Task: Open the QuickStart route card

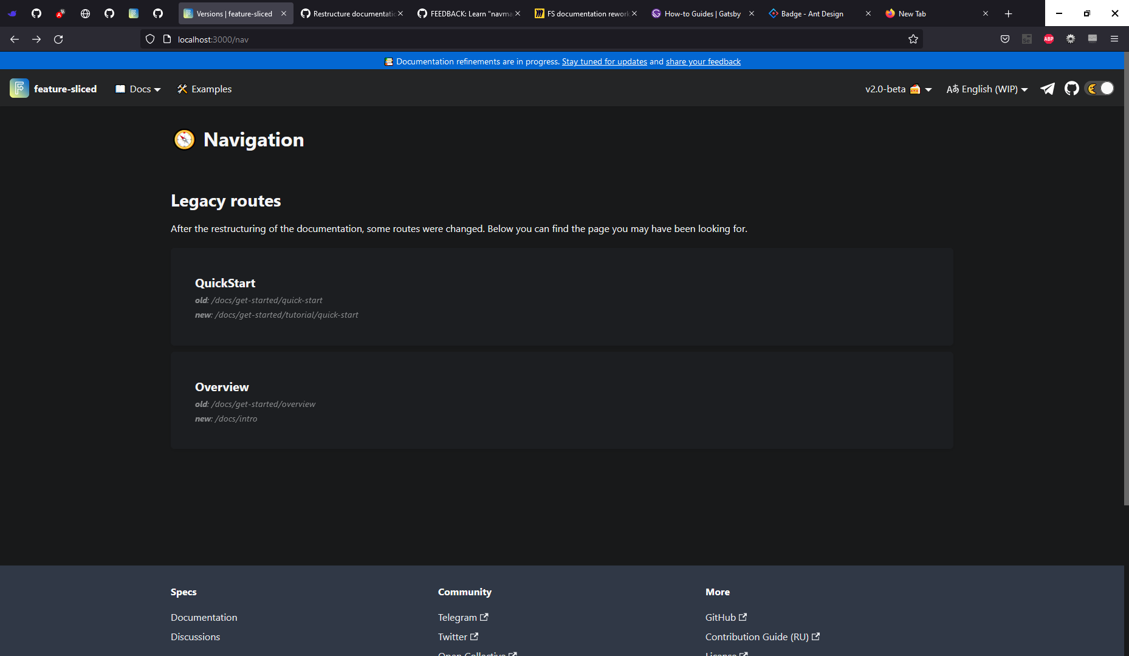Action: tap(562, 297)
